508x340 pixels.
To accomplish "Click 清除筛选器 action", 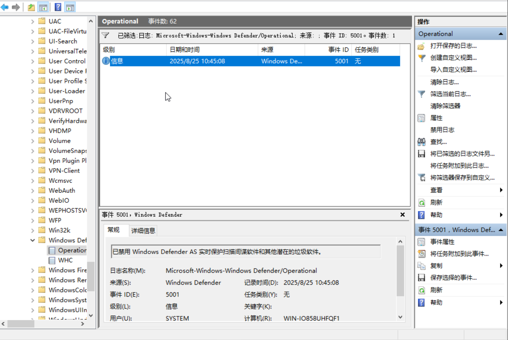I will [445, 106].
